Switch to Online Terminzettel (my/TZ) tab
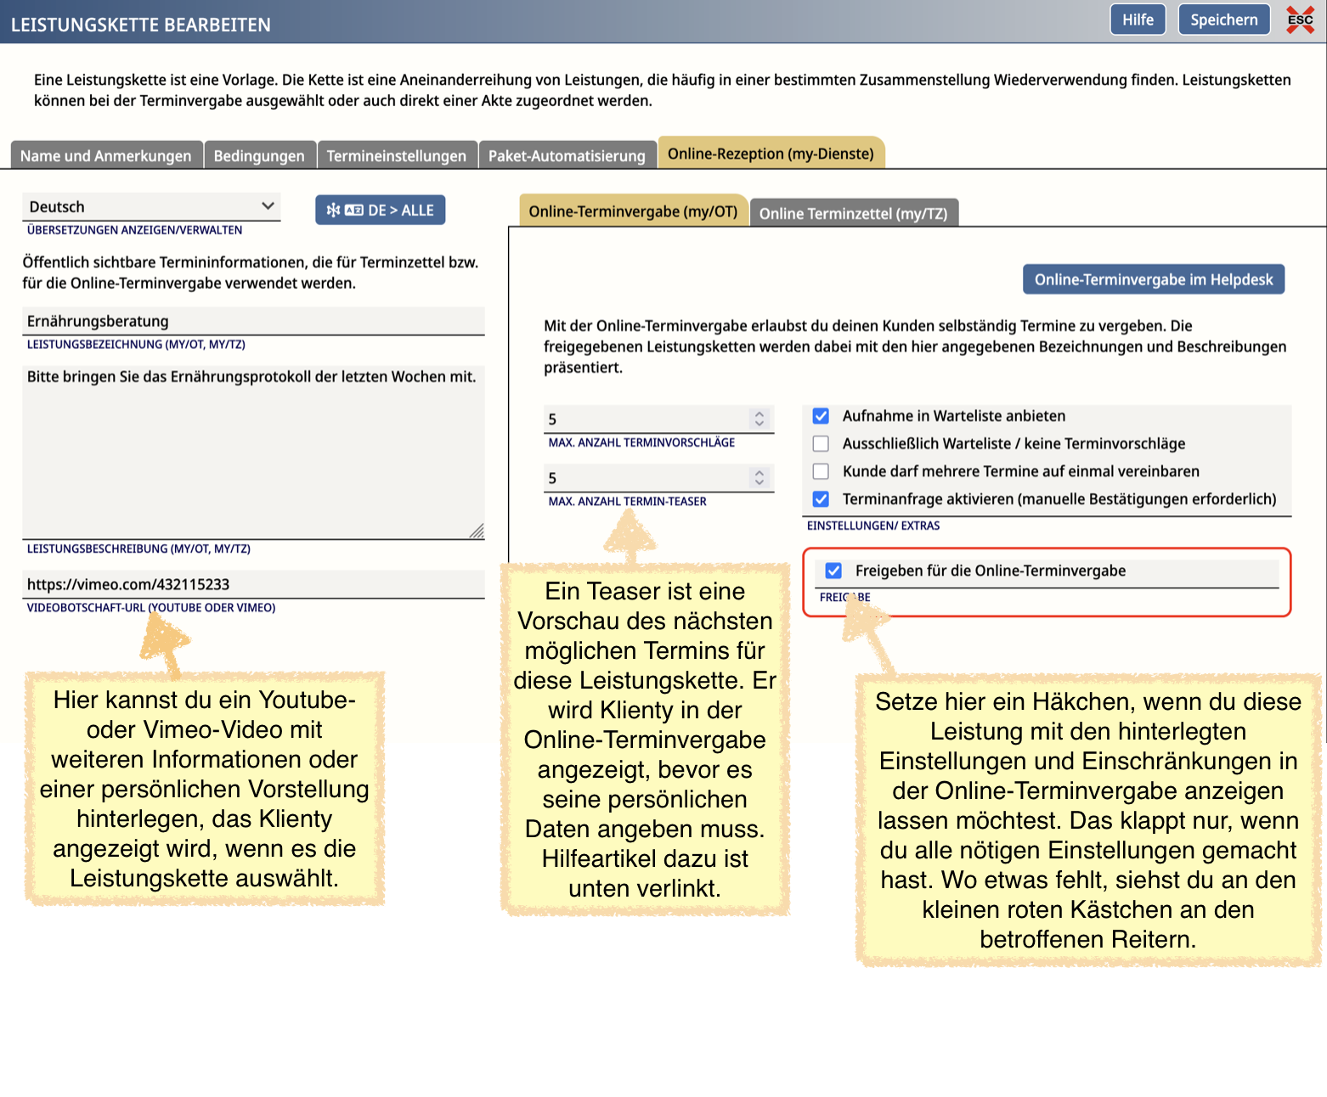Screen dimensions: 1327x1097 click(x=853, y=213)
